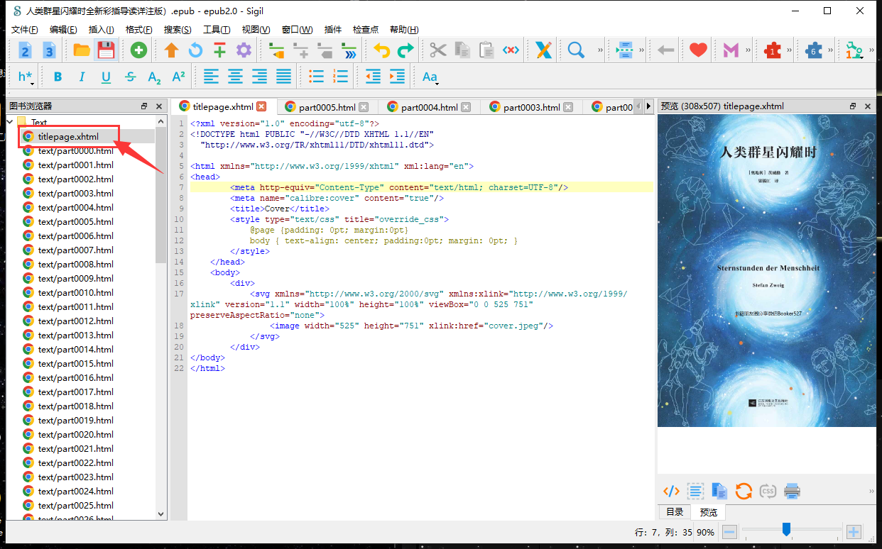Run the red plugin 1 puzzle icon
Image resolution: width=882 pixels, height=549 pixels.
tap(773, 50)
